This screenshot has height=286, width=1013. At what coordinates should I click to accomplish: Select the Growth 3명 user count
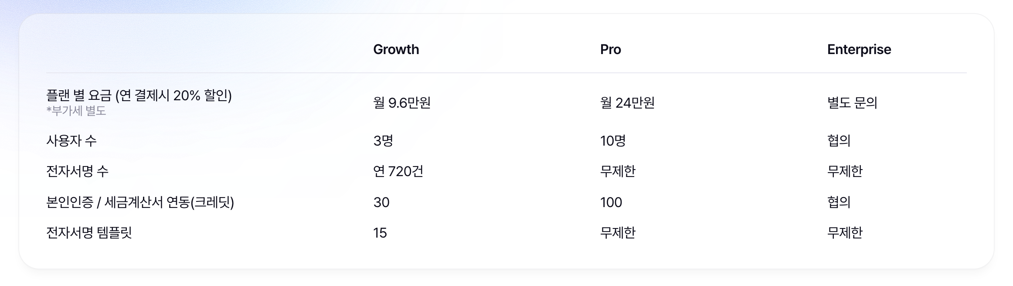click(x=383, y=141)
